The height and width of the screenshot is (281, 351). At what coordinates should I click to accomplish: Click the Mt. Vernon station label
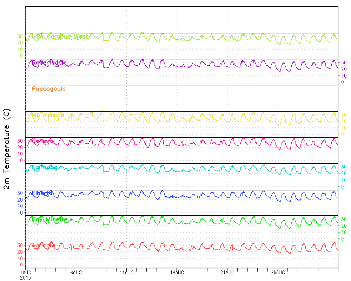tap(48, 115)
